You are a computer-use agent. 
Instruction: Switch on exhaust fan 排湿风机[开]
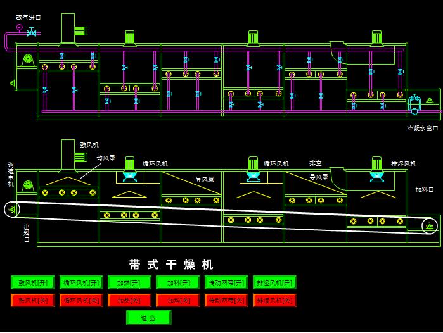click(x=274, y=282)
